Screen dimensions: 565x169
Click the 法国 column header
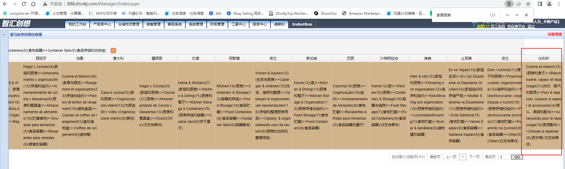80,58
